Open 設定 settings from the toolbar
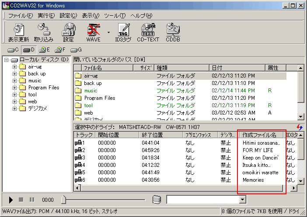Image resolution: width=307 pixels, height=217 pixels. [68, 32]
